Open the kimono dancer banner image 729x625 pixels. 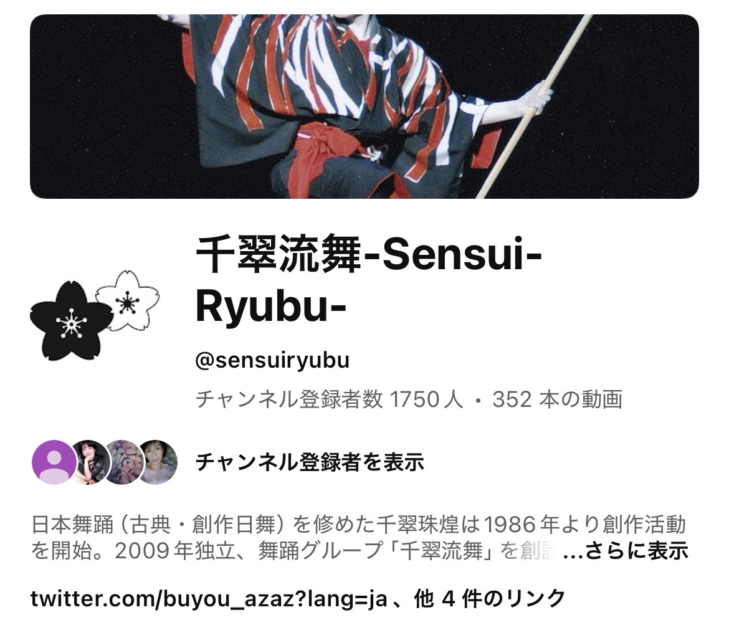tap(364, 107)
